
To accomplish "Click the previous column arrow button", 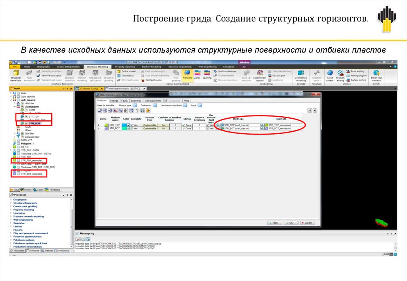I will tap(310, 110).
